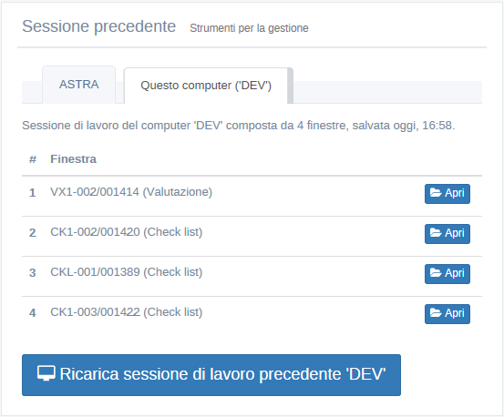Click the session summary text 'salvata oggi, 16:58'
Viewport: 504px width, 417px height.
click(404, 126)
